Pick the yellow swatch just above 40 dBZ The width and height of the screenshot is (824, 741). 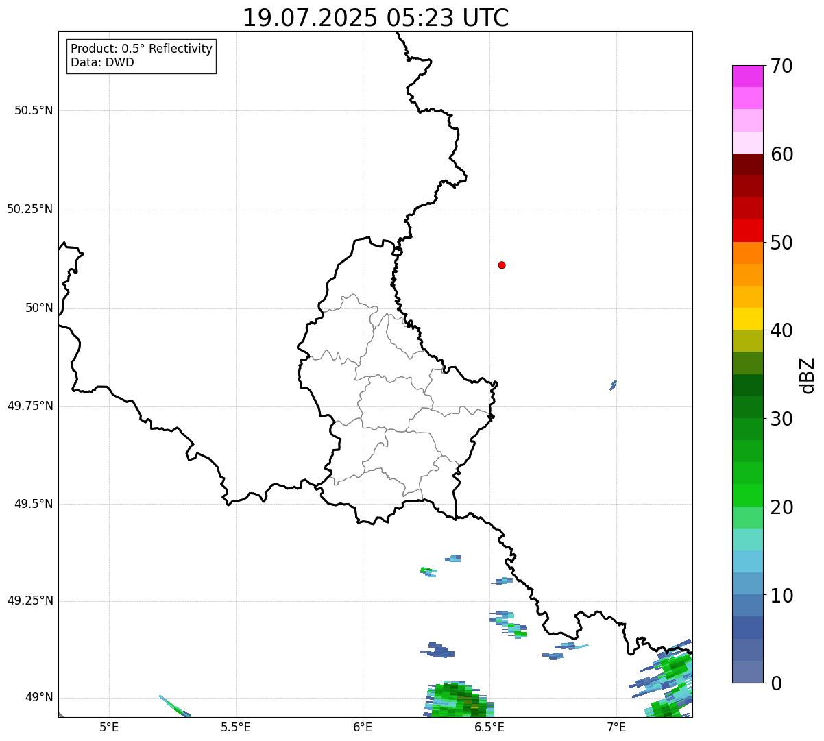coord(748,319)
